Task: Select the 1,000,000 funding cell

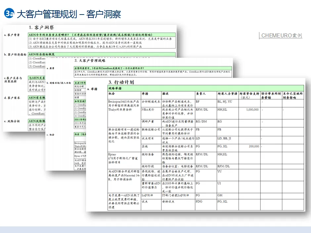Action: [x=249, y=113]
